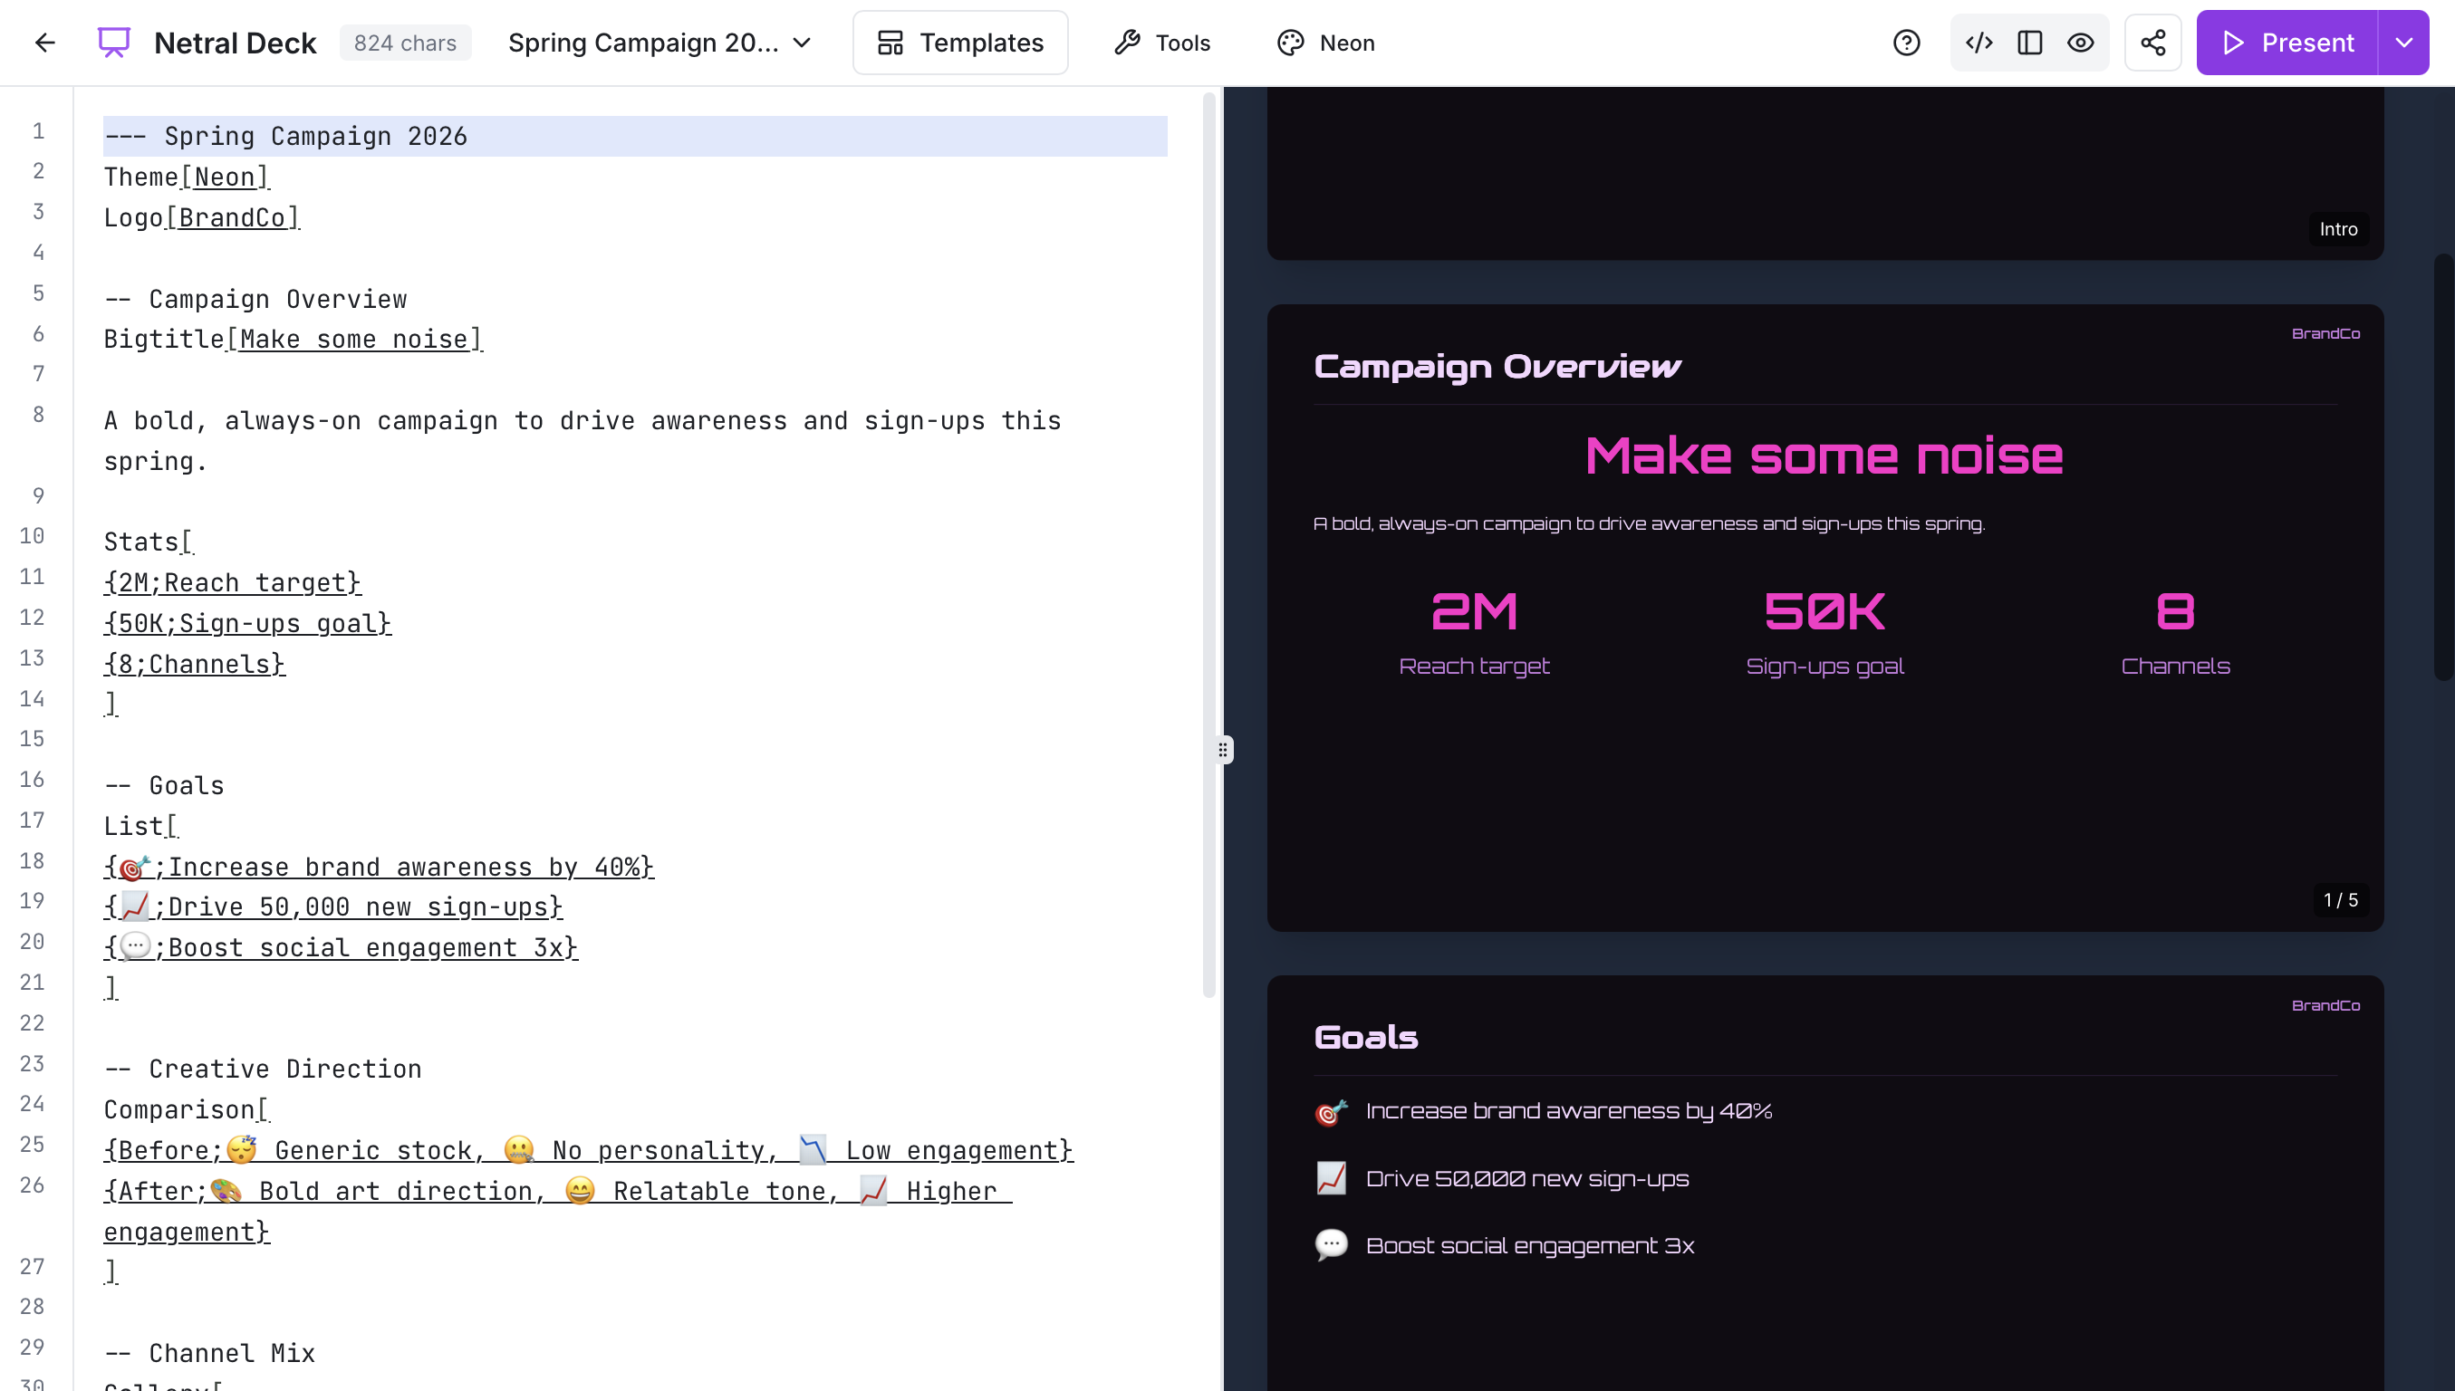Image resolution: width=2455 pixels, height=1391 pixels.
Task: Click the preview pane scrollbar
Action: click(x=2442, y=467)
